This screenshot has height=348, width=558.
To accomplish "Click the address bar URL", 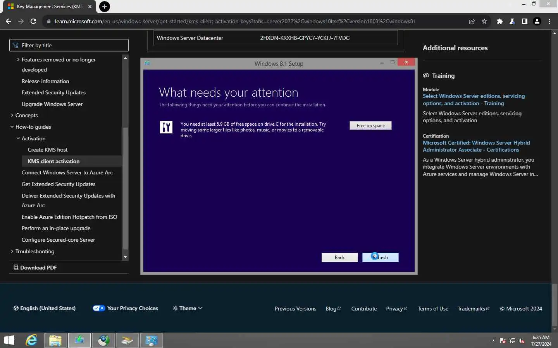I will [235, 21].
